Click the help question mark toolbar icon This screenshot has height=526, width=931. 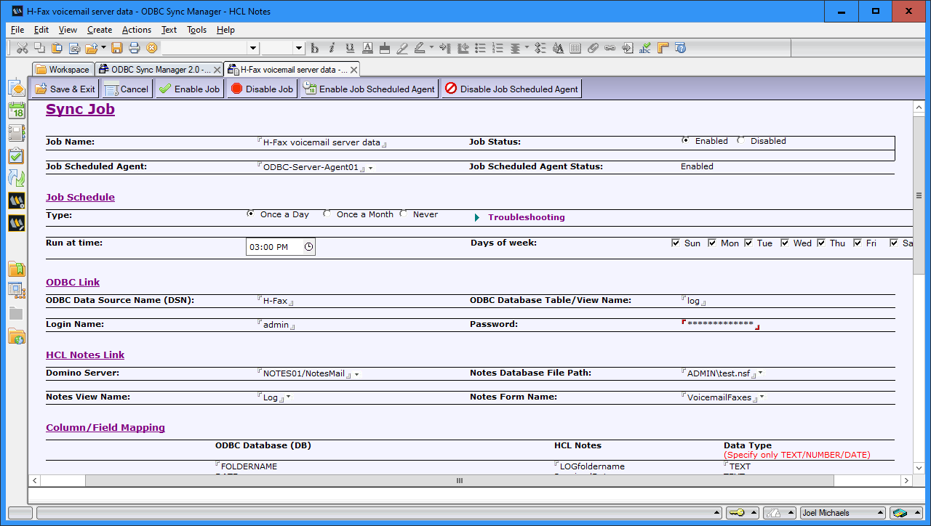coord(680,48)
